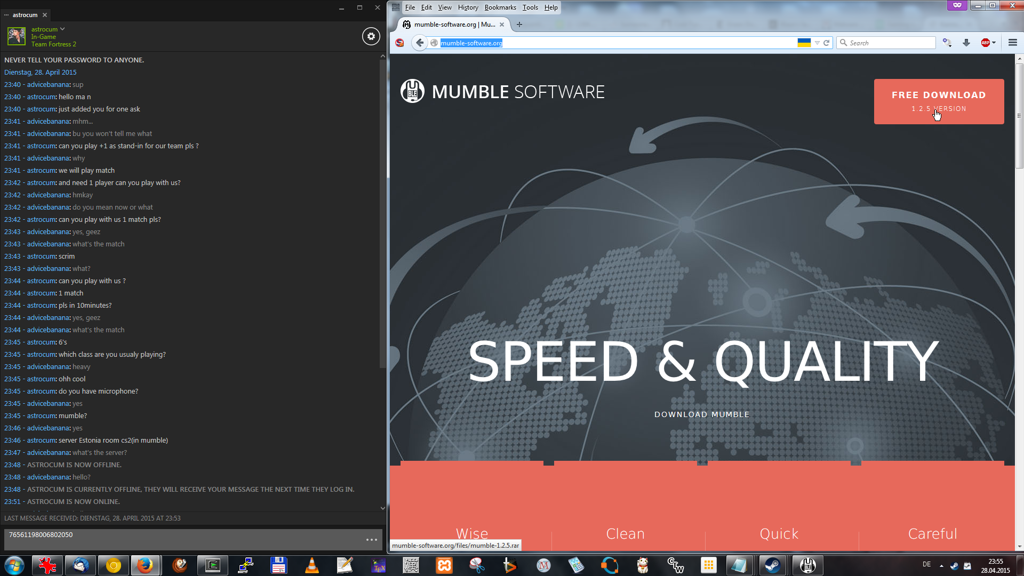The image size is (1024, 576).
Task: Open VLC from the taskbar
Action: (312, 565)
